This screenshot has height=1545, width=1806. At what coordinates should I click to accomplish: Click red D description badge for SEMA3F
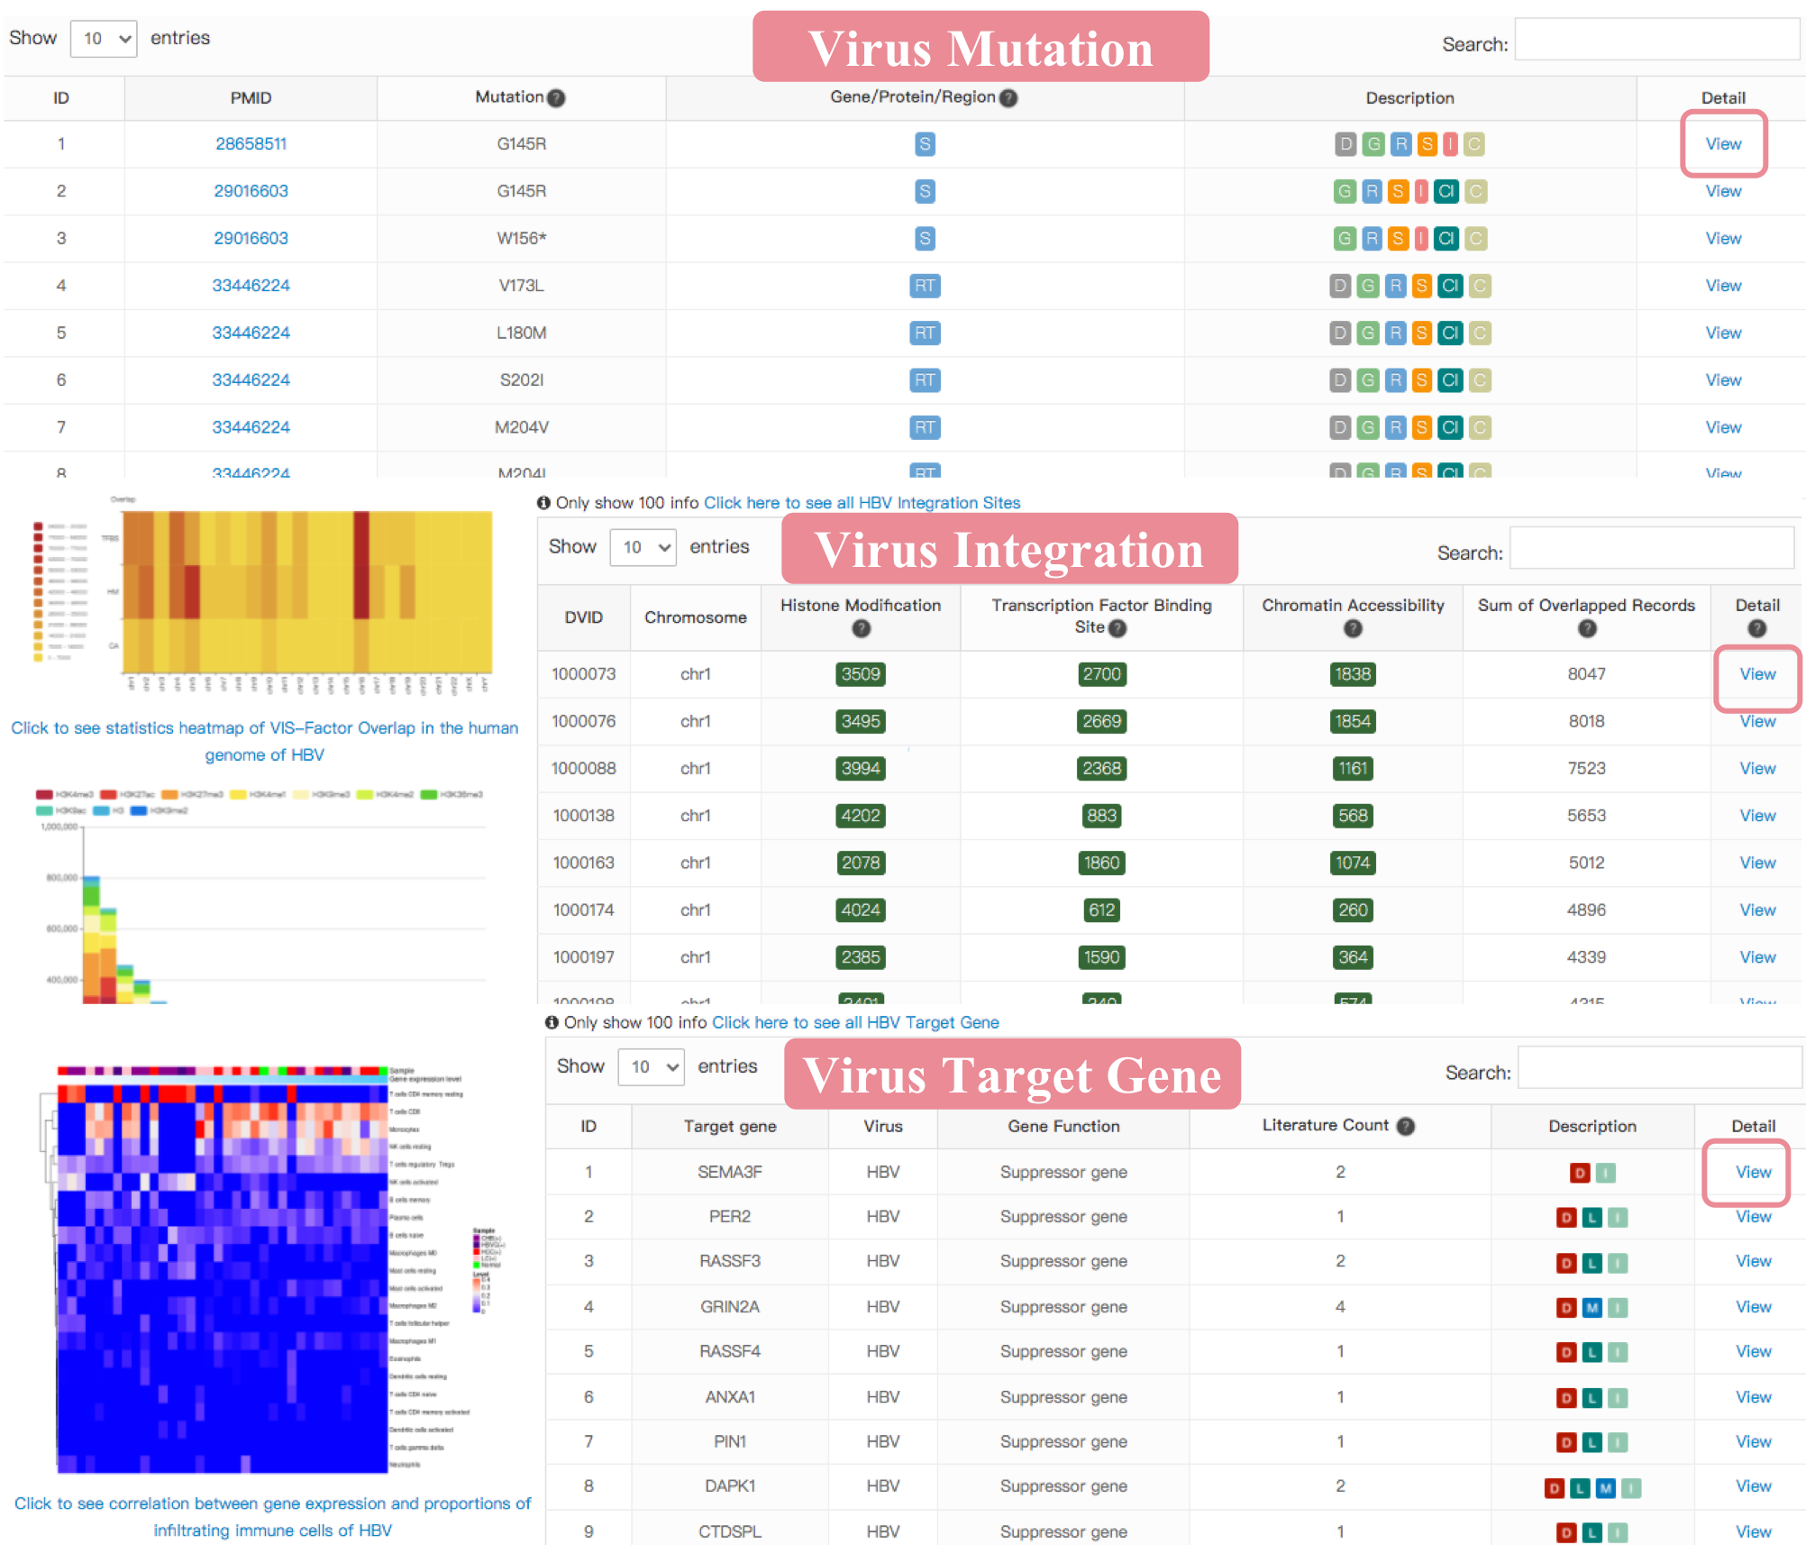click(x=1579, y=1173)
